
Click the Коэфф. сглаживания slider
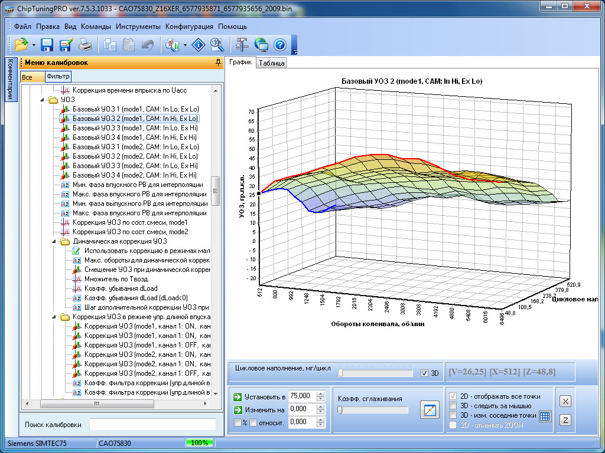[372, 410]
